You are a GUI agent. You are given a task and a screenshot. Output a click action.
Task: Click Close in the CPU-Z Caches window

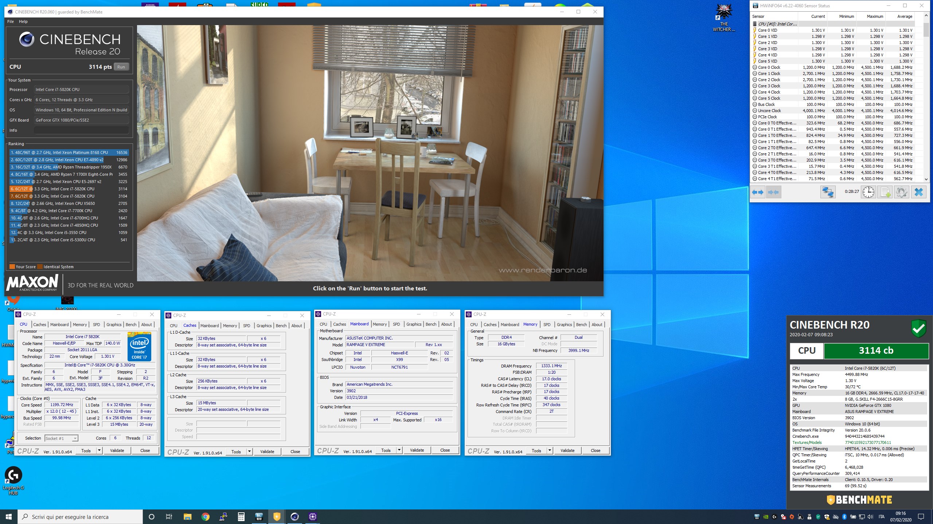295,452
